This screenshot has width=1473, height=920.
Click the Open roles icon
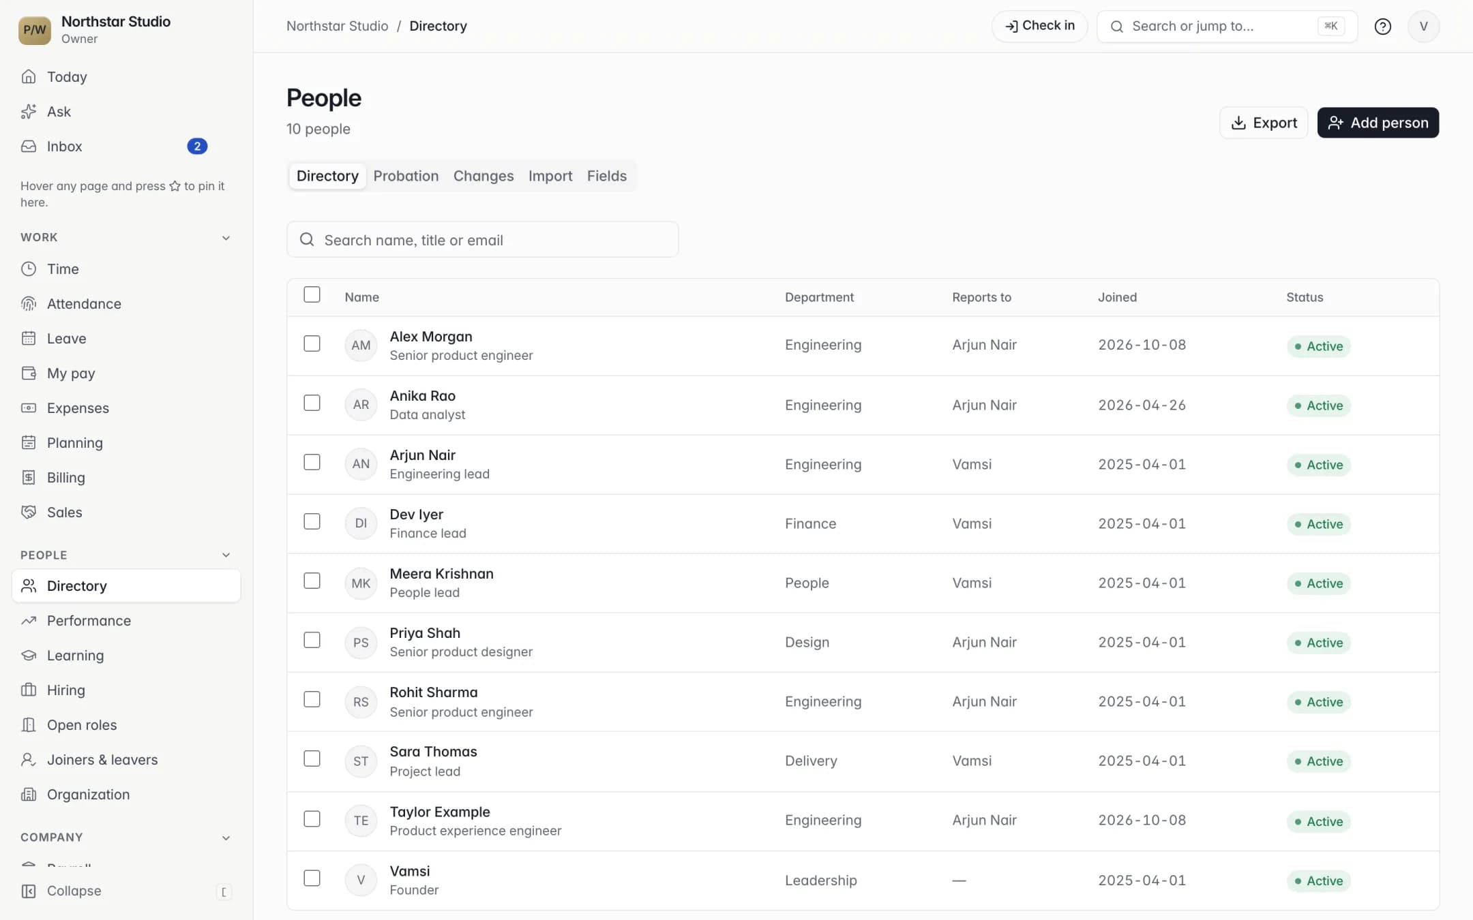pyautogui.click(x=29, y=724)
